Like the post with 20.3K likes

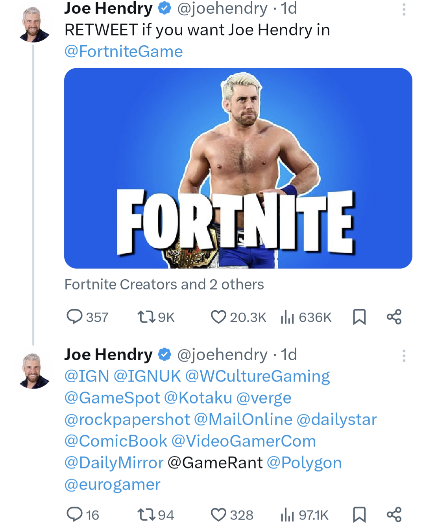(218, 317)
